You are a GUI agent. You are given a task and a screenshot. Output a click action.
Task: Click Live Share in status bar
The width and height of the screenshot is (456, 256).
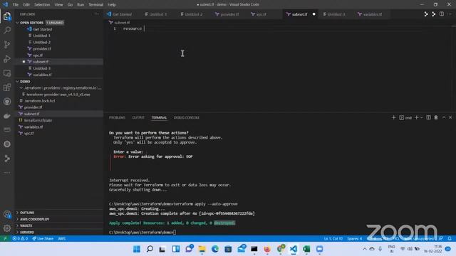tap(43, 239)
